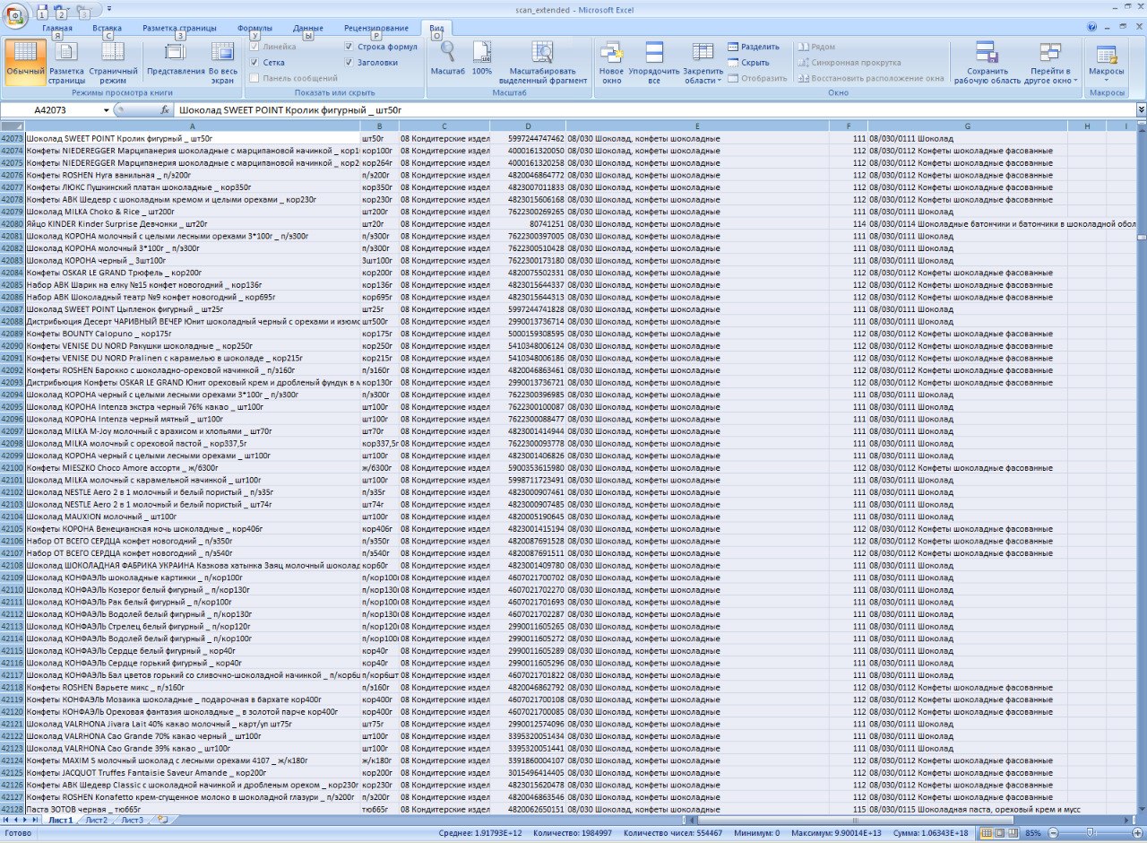1147x843 pixels.
Task: Click Сохранить рабочую область
Action: point(987,63)
